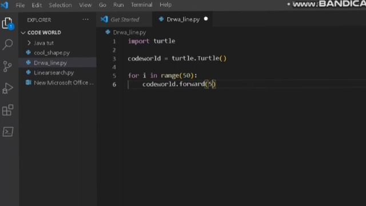Click the 'codeworld' variable on line 3
366x206 pixels.
144,58
